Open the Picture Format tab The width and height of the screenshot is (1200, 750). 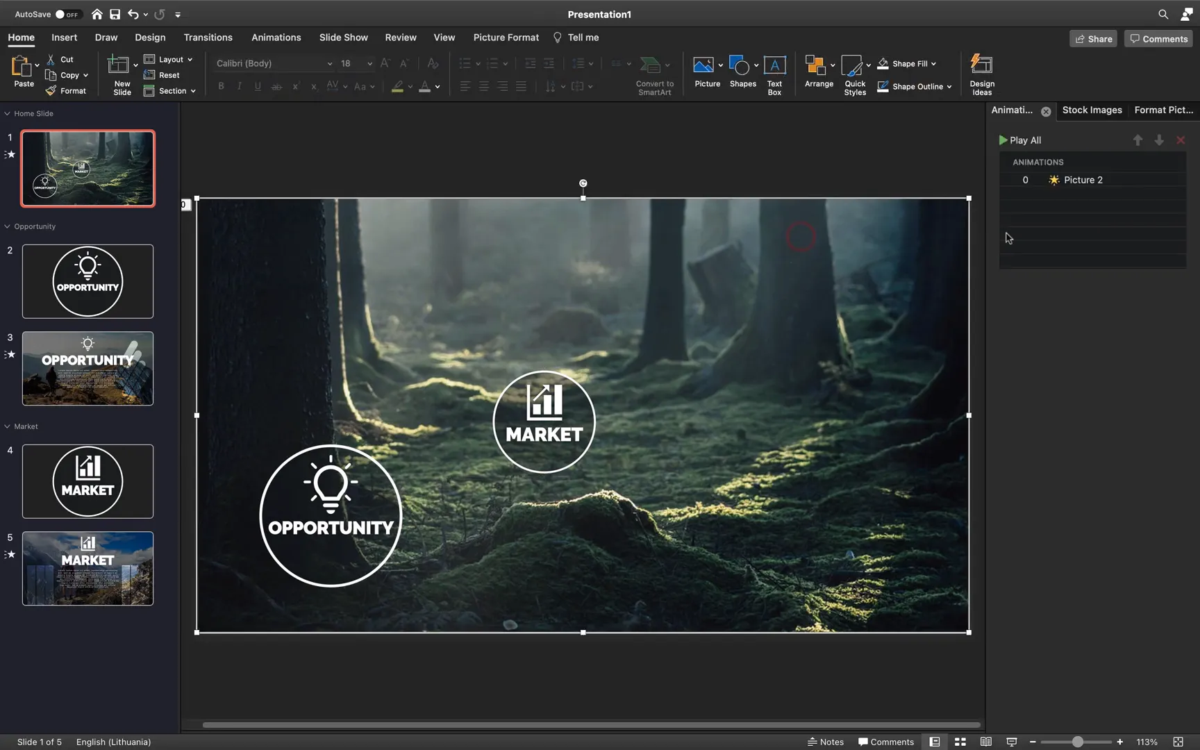[x=506, y=37]
